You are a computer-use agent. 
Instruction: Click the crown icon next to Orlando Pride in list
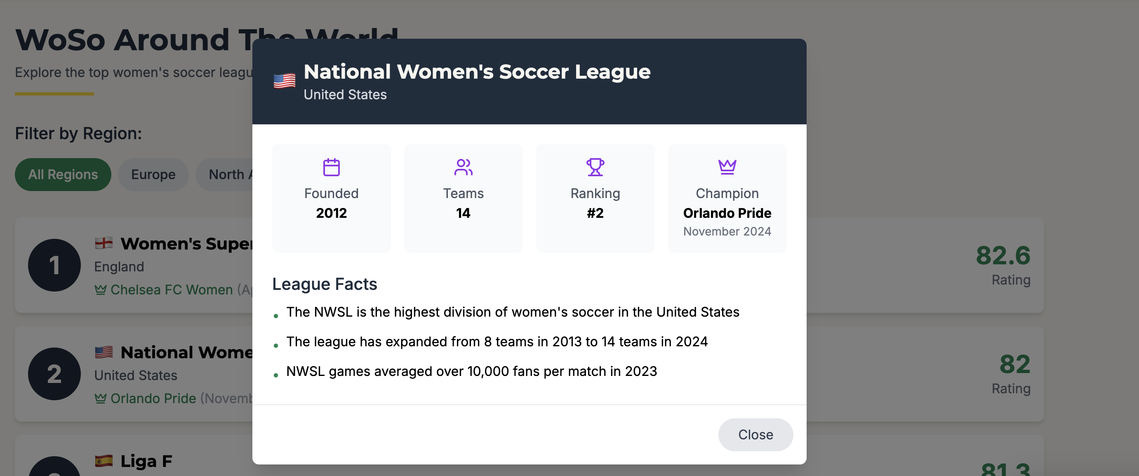pos(100,398)
